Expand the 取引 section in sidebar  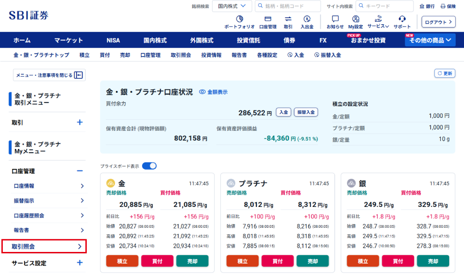[x=79, y=122]
